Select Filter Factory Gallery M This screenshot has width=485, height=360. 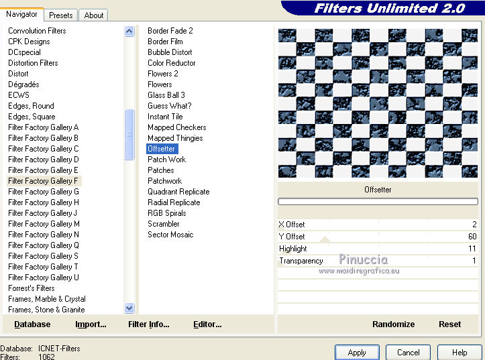point(44,224)
